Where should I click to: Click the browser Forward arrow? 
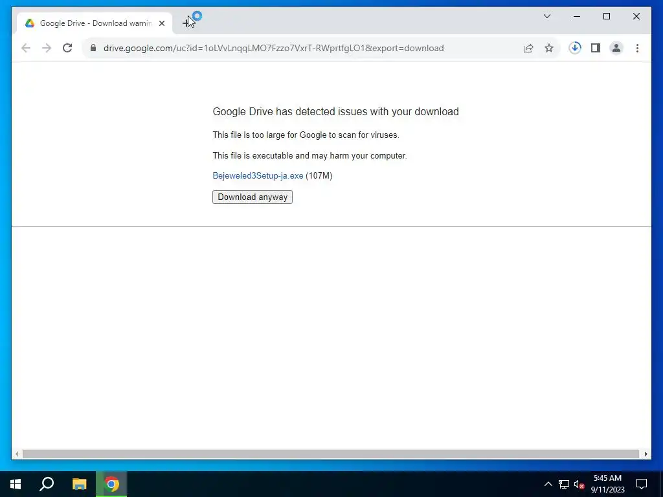coord(47,48)
